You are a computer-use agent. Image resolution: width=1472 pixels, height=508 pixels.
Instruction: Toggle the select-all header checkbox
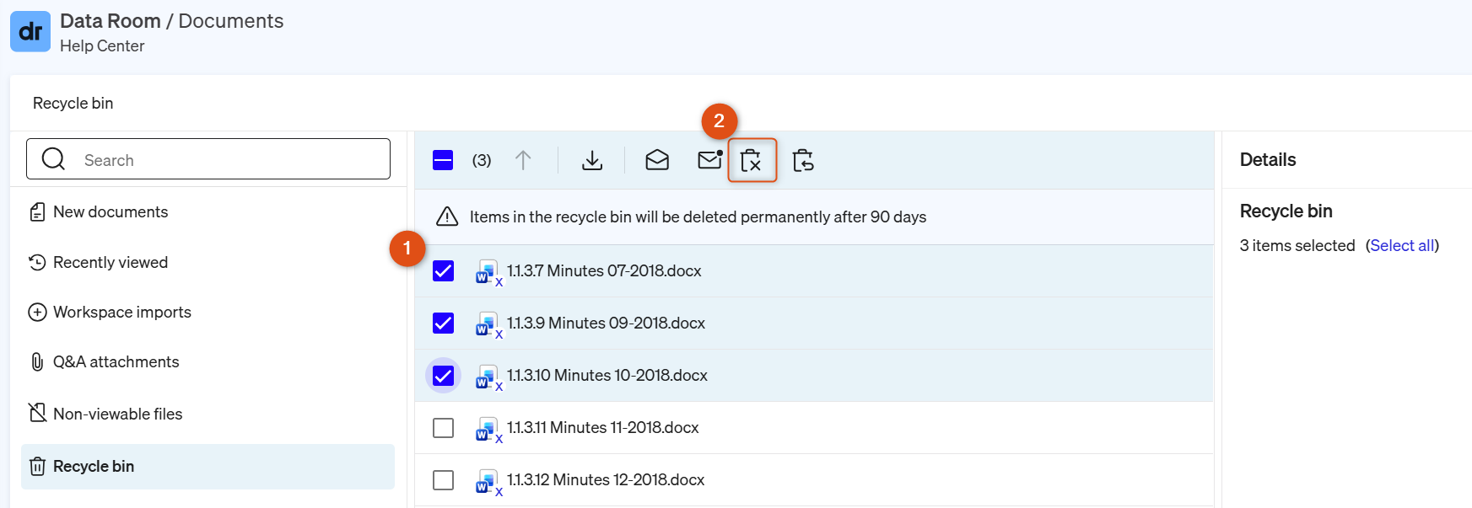tap(443, 160)
